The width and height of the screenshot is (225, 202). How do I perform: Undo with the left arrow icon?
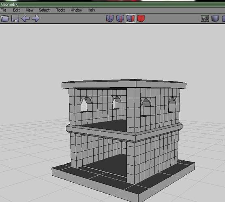tap(26, 19)
